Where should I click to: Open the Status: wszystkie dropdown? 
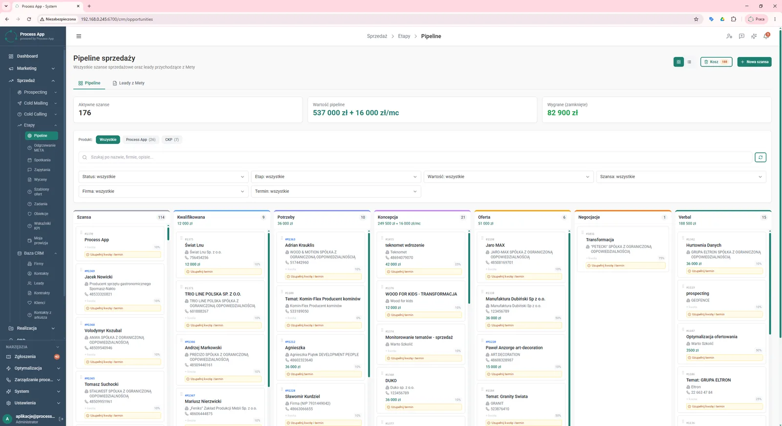(x=163, y=177)
